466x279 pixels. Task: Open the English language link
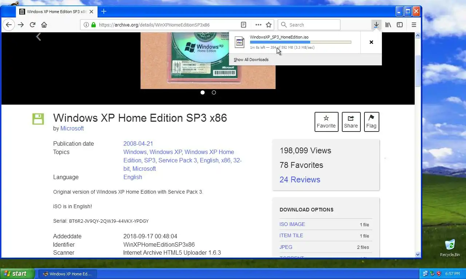click(133, 177)
